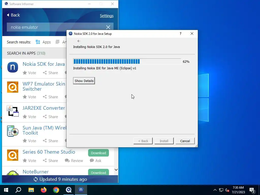Viewport: 260px width, 195px height.
Task: Click the list icon next to Apps
Action: pyautogui.click(x=57, y=42)
